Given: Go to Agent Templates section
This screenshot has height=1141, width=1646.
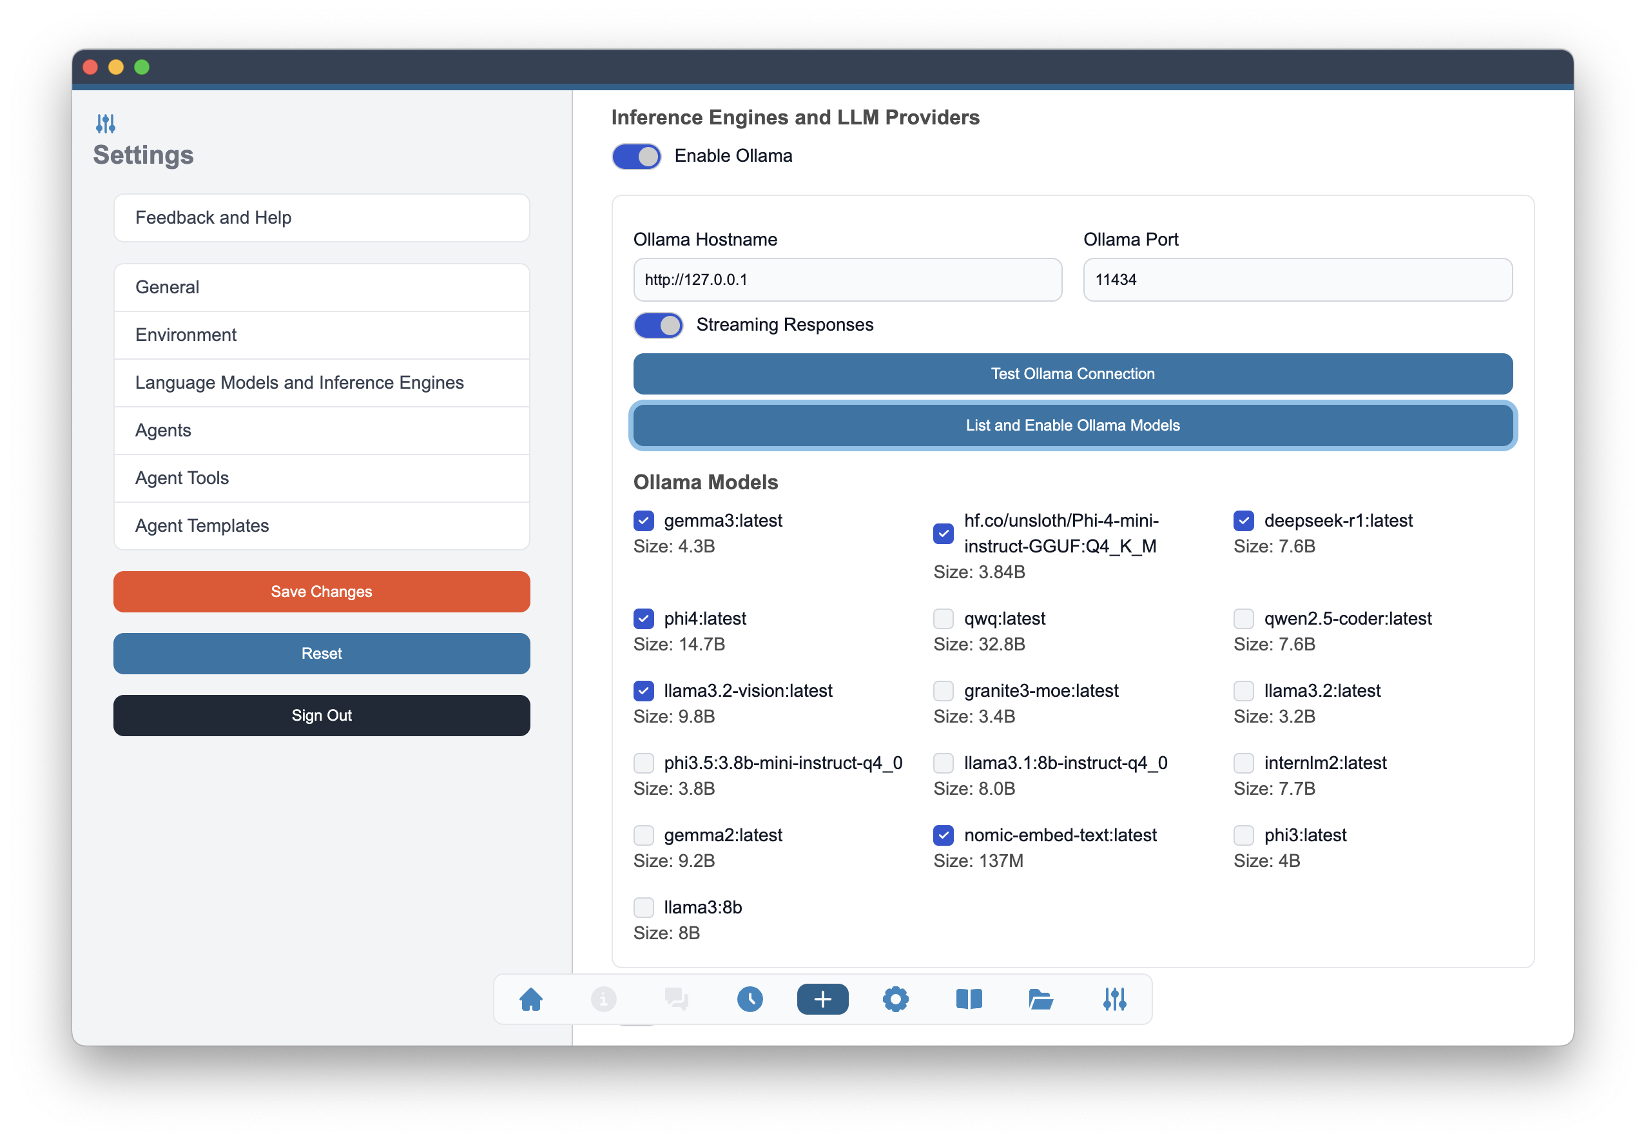Looking at the screenshot, I should click(x=322, y=525).
